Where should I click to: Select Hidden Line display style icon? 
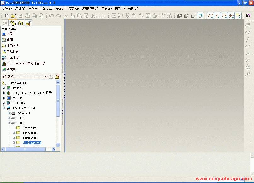point(186,16)
